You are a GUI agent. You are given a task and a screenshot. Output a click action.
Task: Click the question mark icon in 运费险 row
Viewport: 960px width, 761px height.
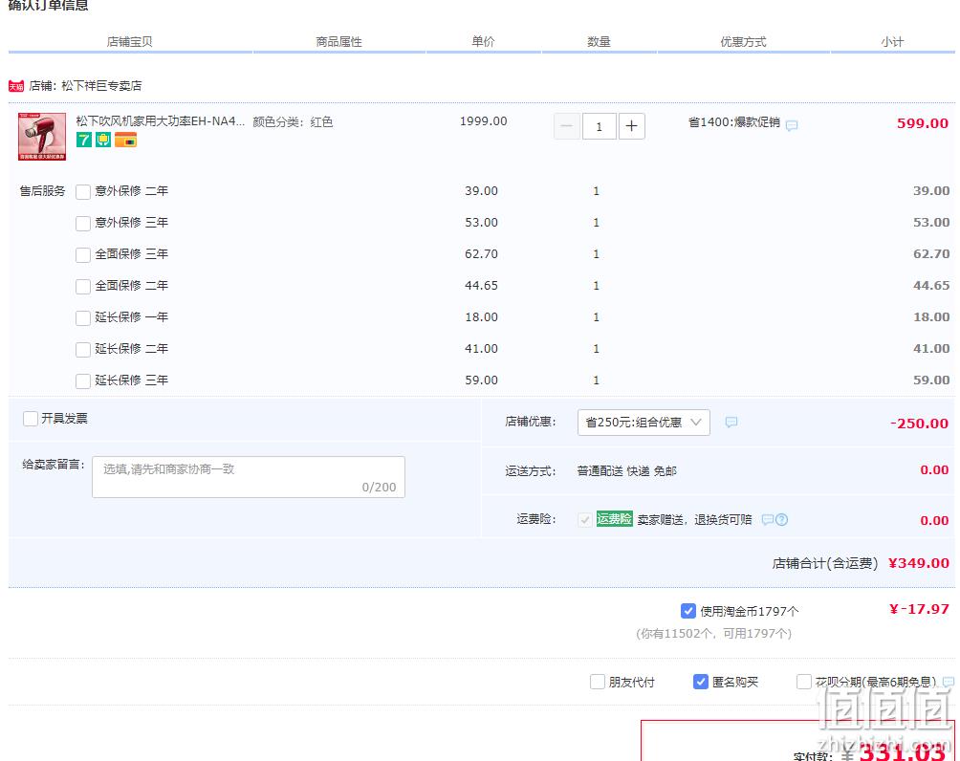click(782, 520)
